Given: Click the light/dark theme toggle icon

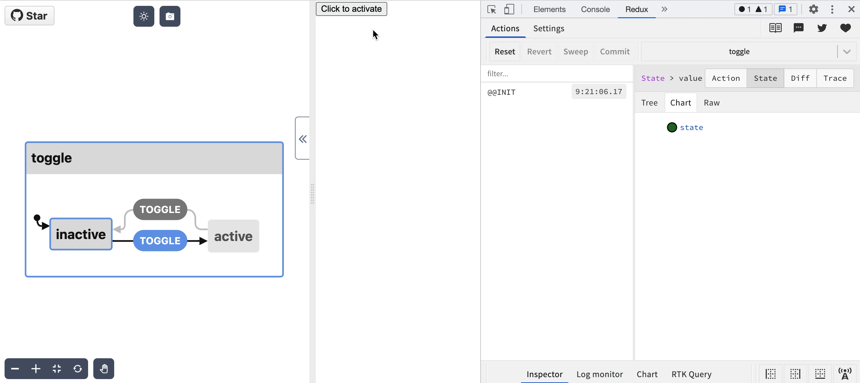Looking at the screenshot, I should 144,16.
